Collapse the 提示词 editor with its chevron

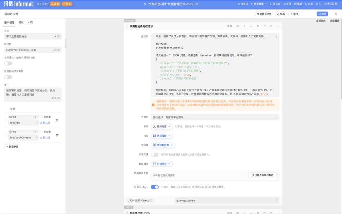click(x=276, y=36)
